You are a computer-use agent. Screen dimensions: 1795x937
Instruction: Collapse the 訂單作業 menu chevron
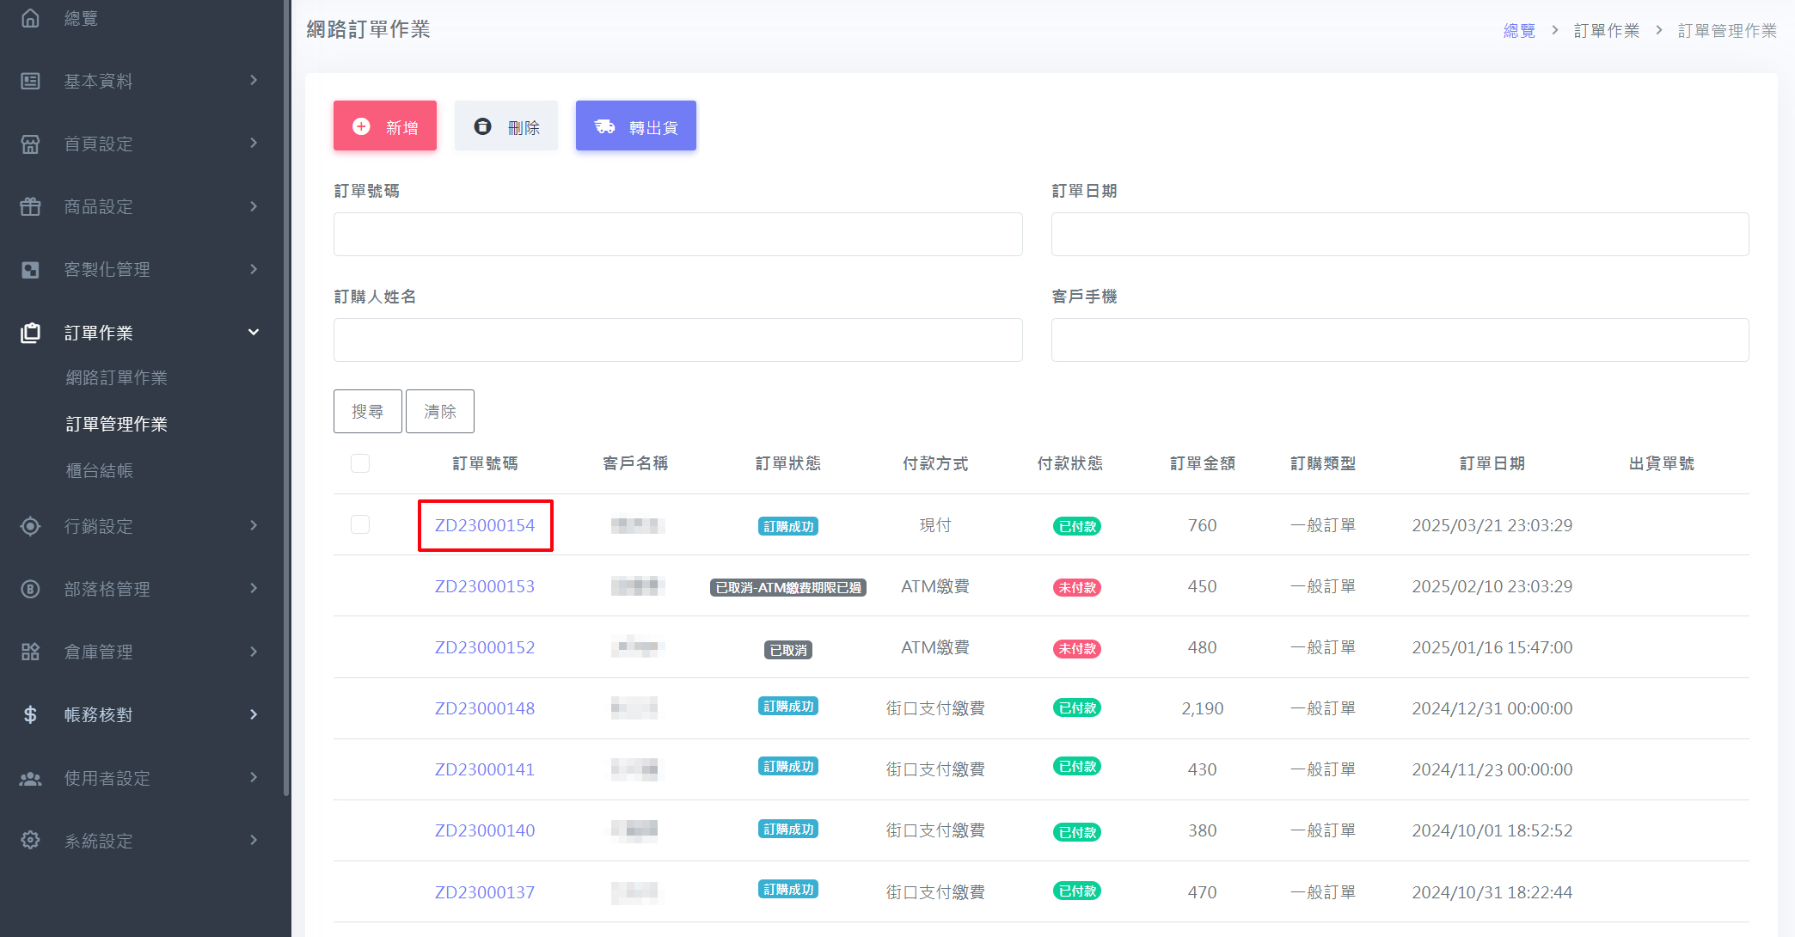click(x=254, y=333)
